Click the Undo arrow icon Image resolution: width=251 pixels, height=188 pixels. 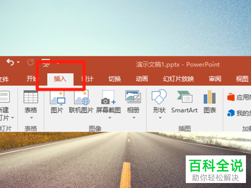(x=10, y=62)
